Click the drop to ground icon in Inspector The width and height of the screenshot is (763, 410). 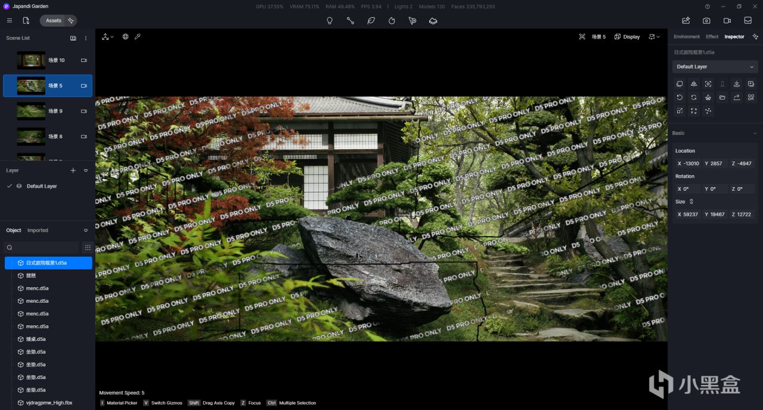(737, 84)
